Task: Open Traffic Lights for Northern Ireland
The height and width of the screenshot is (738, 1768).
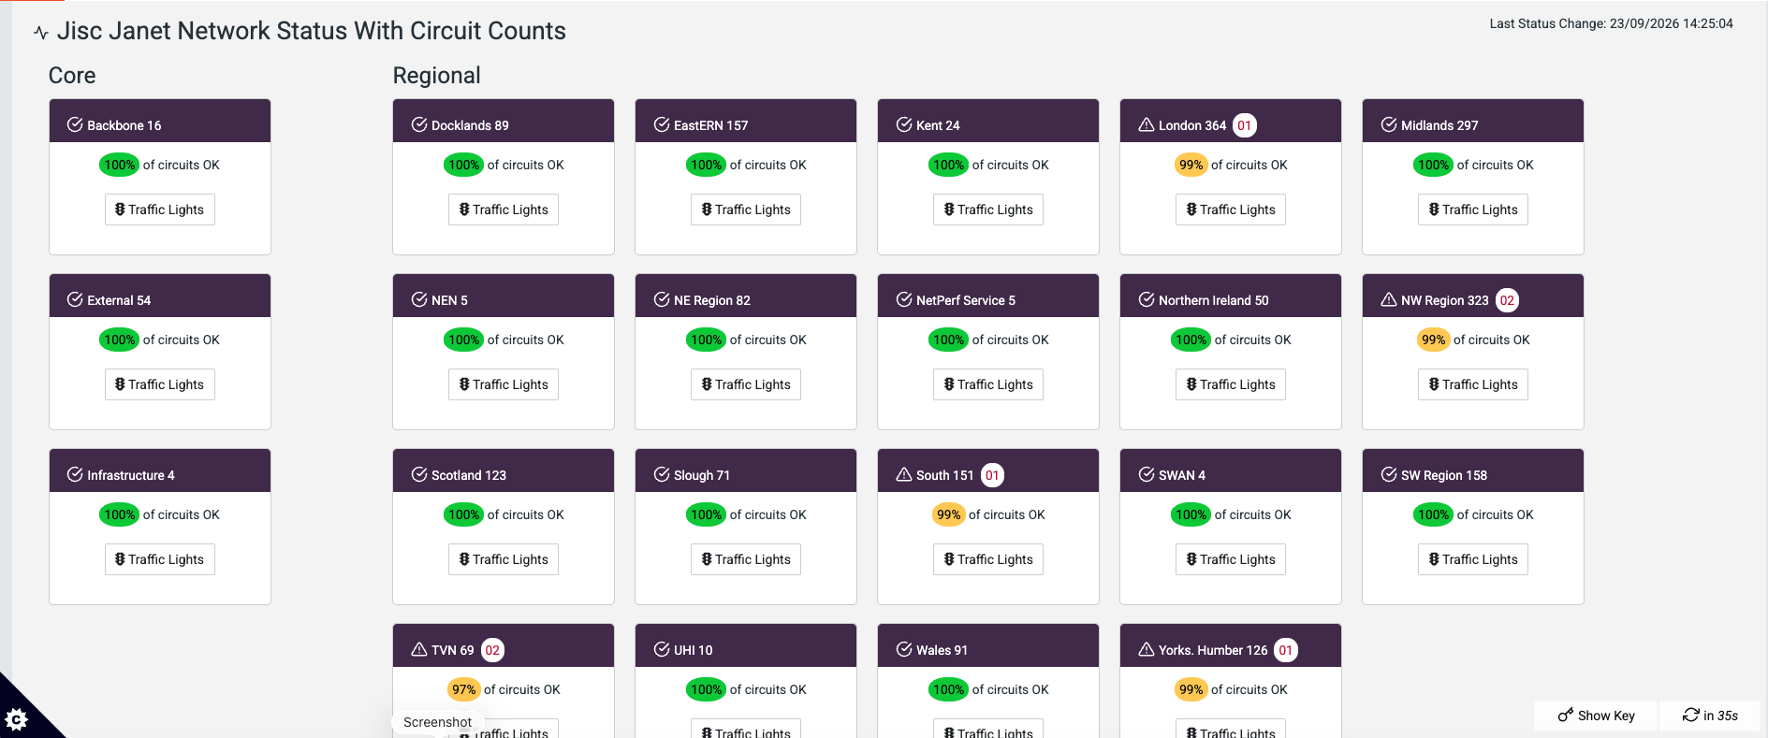Action: 1231,384
